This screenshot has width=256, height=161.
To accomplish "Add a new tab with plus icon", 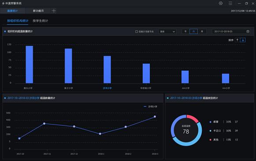I will tap(54, 11).
